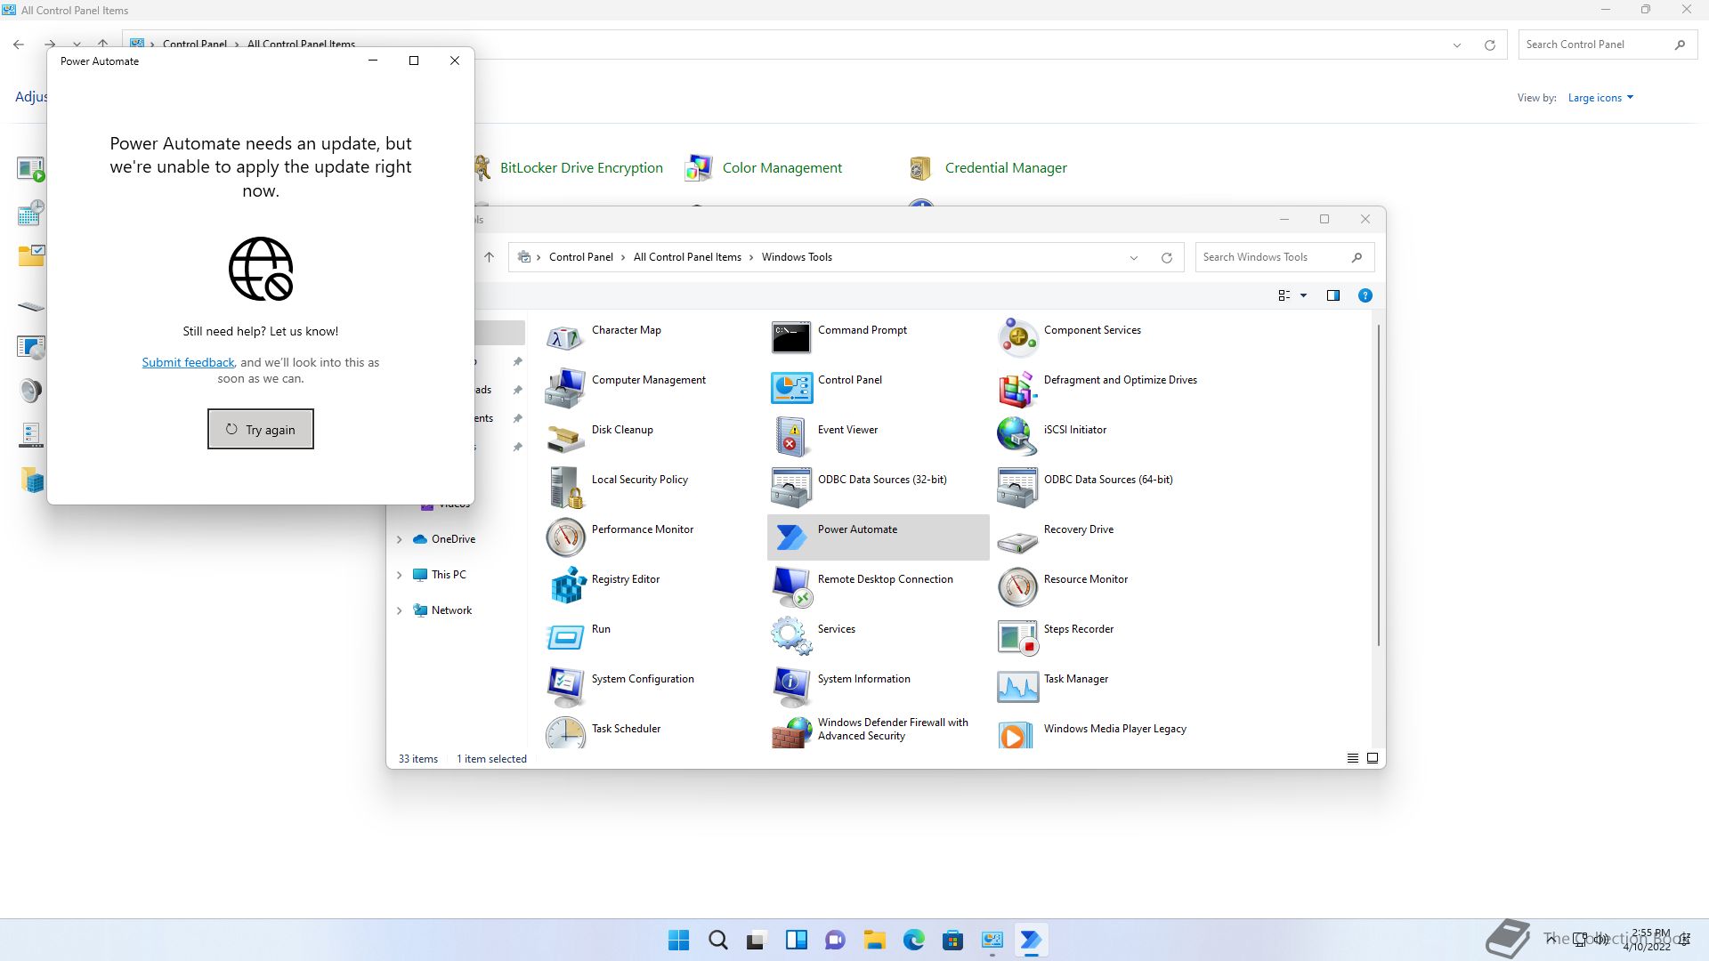Image resolution: width=1709 pixels, height=961 pixels.
Task: Expand This PC in navigation tree
Action: point(400,575)
